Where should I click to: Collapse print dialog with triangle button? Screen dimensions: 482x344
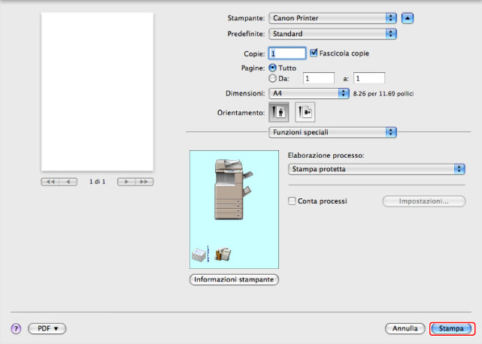[x=407, y=17]
